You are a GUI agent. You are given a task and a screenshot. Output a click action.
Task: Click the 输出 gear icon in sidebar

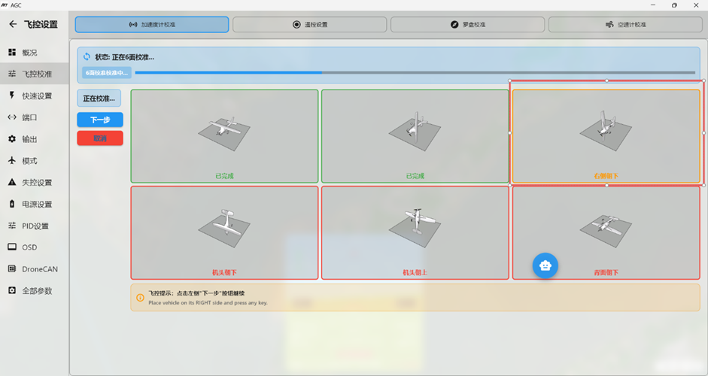(12, 139)
